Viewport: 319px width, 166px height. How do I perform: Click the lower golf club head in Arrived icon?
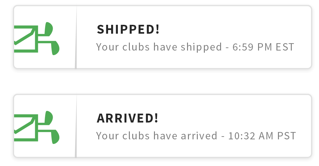tap(55, 137)
